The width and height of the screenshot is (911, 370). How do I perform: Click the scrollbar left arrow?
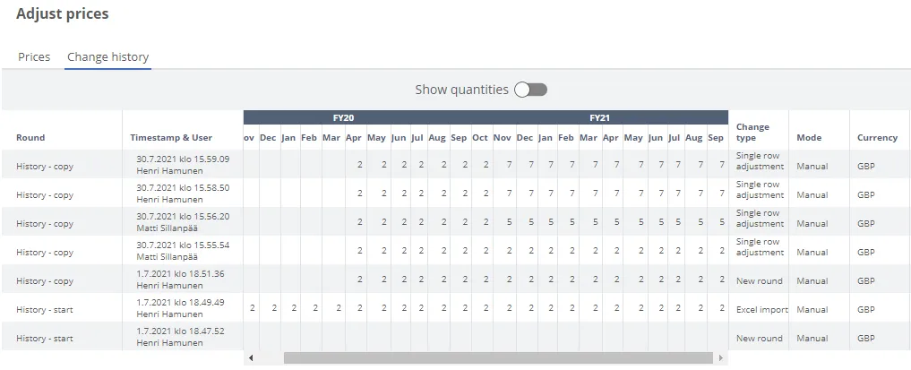click(250, 357)
